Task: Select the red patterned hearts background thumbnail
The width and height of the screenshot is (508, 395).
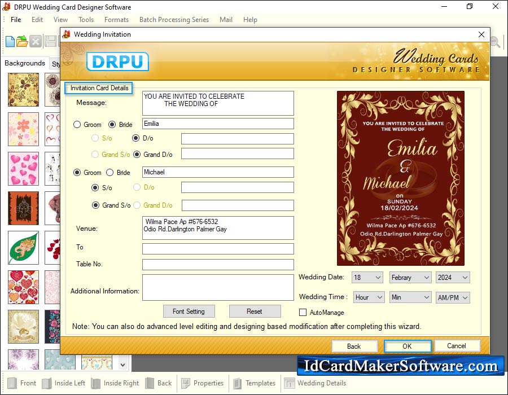Action: coord(23,287)
